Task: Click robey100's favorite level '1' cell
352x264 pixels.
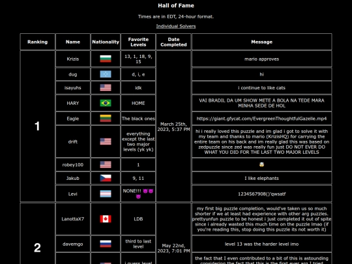Action: pyautogui.click(x=138, y=165)
